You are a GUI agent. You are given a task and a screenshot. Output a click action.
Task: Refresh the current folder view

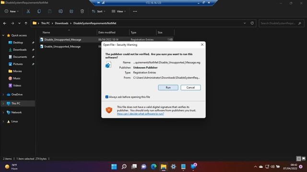point(252,23)
